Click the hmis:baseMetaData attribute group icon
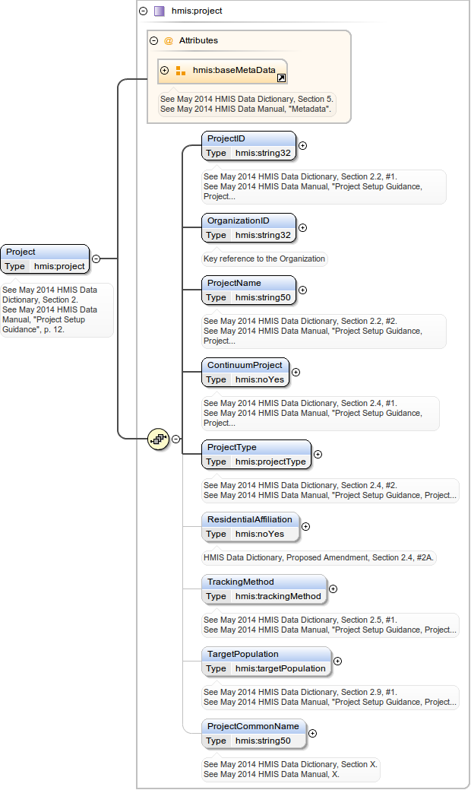The width and height of the screenshot is (471, 790). 180,71
